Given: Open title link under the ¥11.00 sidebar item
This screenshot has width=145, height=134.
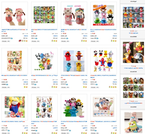Looking at the screenshot, I should (x=133, y=68).
